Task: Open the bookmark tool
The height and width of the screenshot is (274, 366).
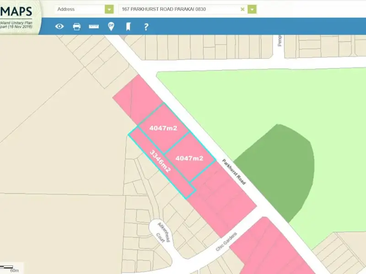Action: click(x=129, y=26)
